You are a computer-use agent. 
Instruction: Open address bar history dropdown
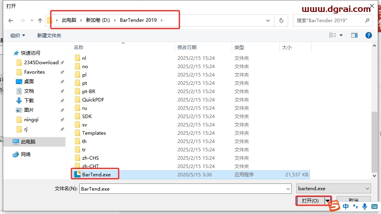click(x=268, y=21)
